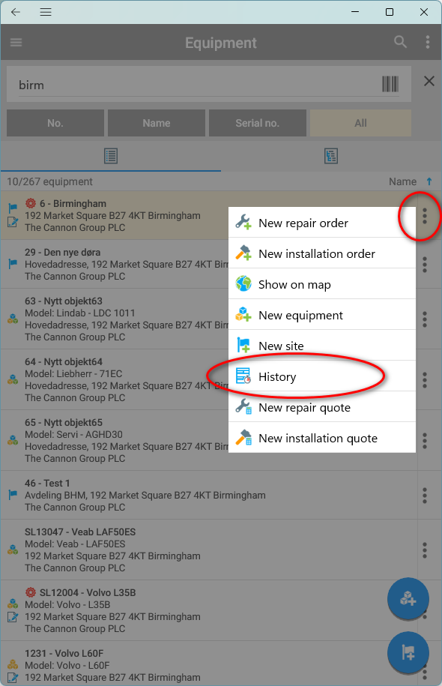Open options for 29 - Den nye døra

tap(425, 265)
